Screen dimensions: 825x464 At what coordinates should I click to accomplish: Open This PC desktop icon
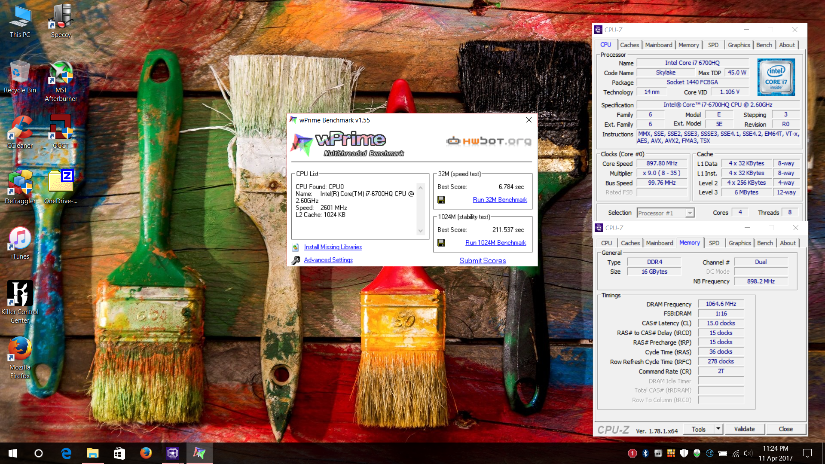(20, 21)
